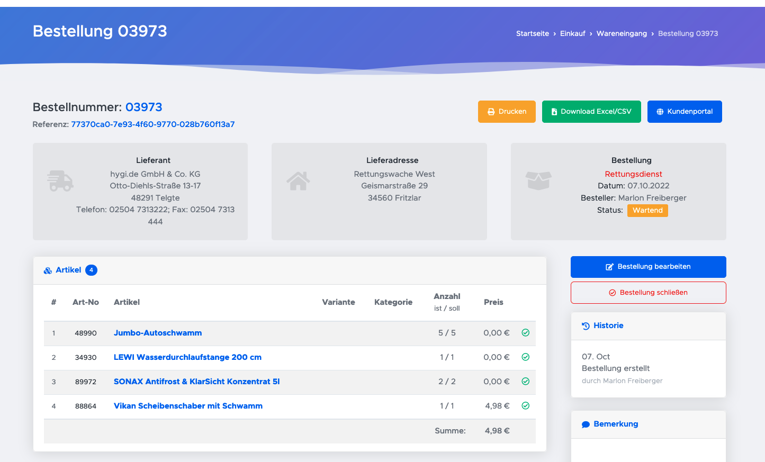Download the order as Excel/CSV
Viewport: 765px width, 462px height.
coord(591,112)
